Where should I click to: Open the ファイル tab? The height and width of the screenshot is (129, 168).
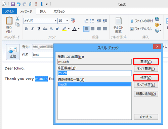click(9, 11)
